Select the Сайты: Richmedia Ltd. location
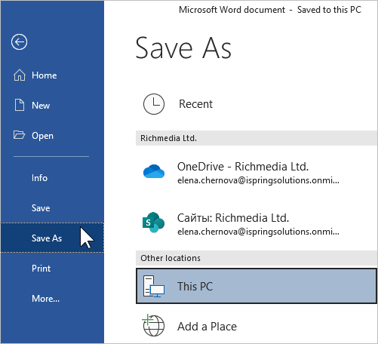Screen dimensions: 378x344 [x=257, y=223]
